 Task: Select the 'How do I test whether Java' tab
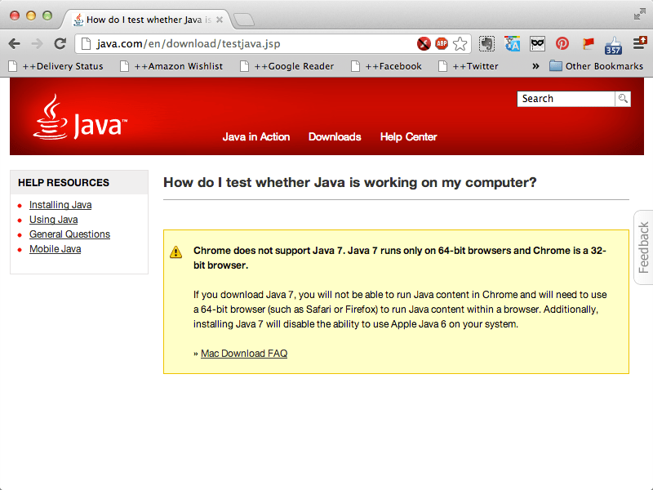point(149,20)
